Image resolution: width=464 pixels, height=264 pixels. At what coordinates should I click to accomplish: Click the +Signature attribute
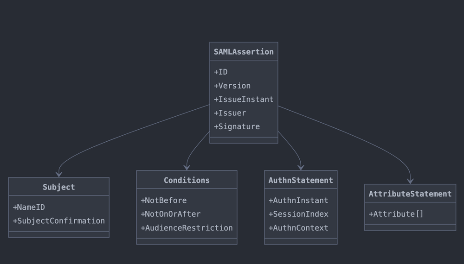click(x=237, y=127)
